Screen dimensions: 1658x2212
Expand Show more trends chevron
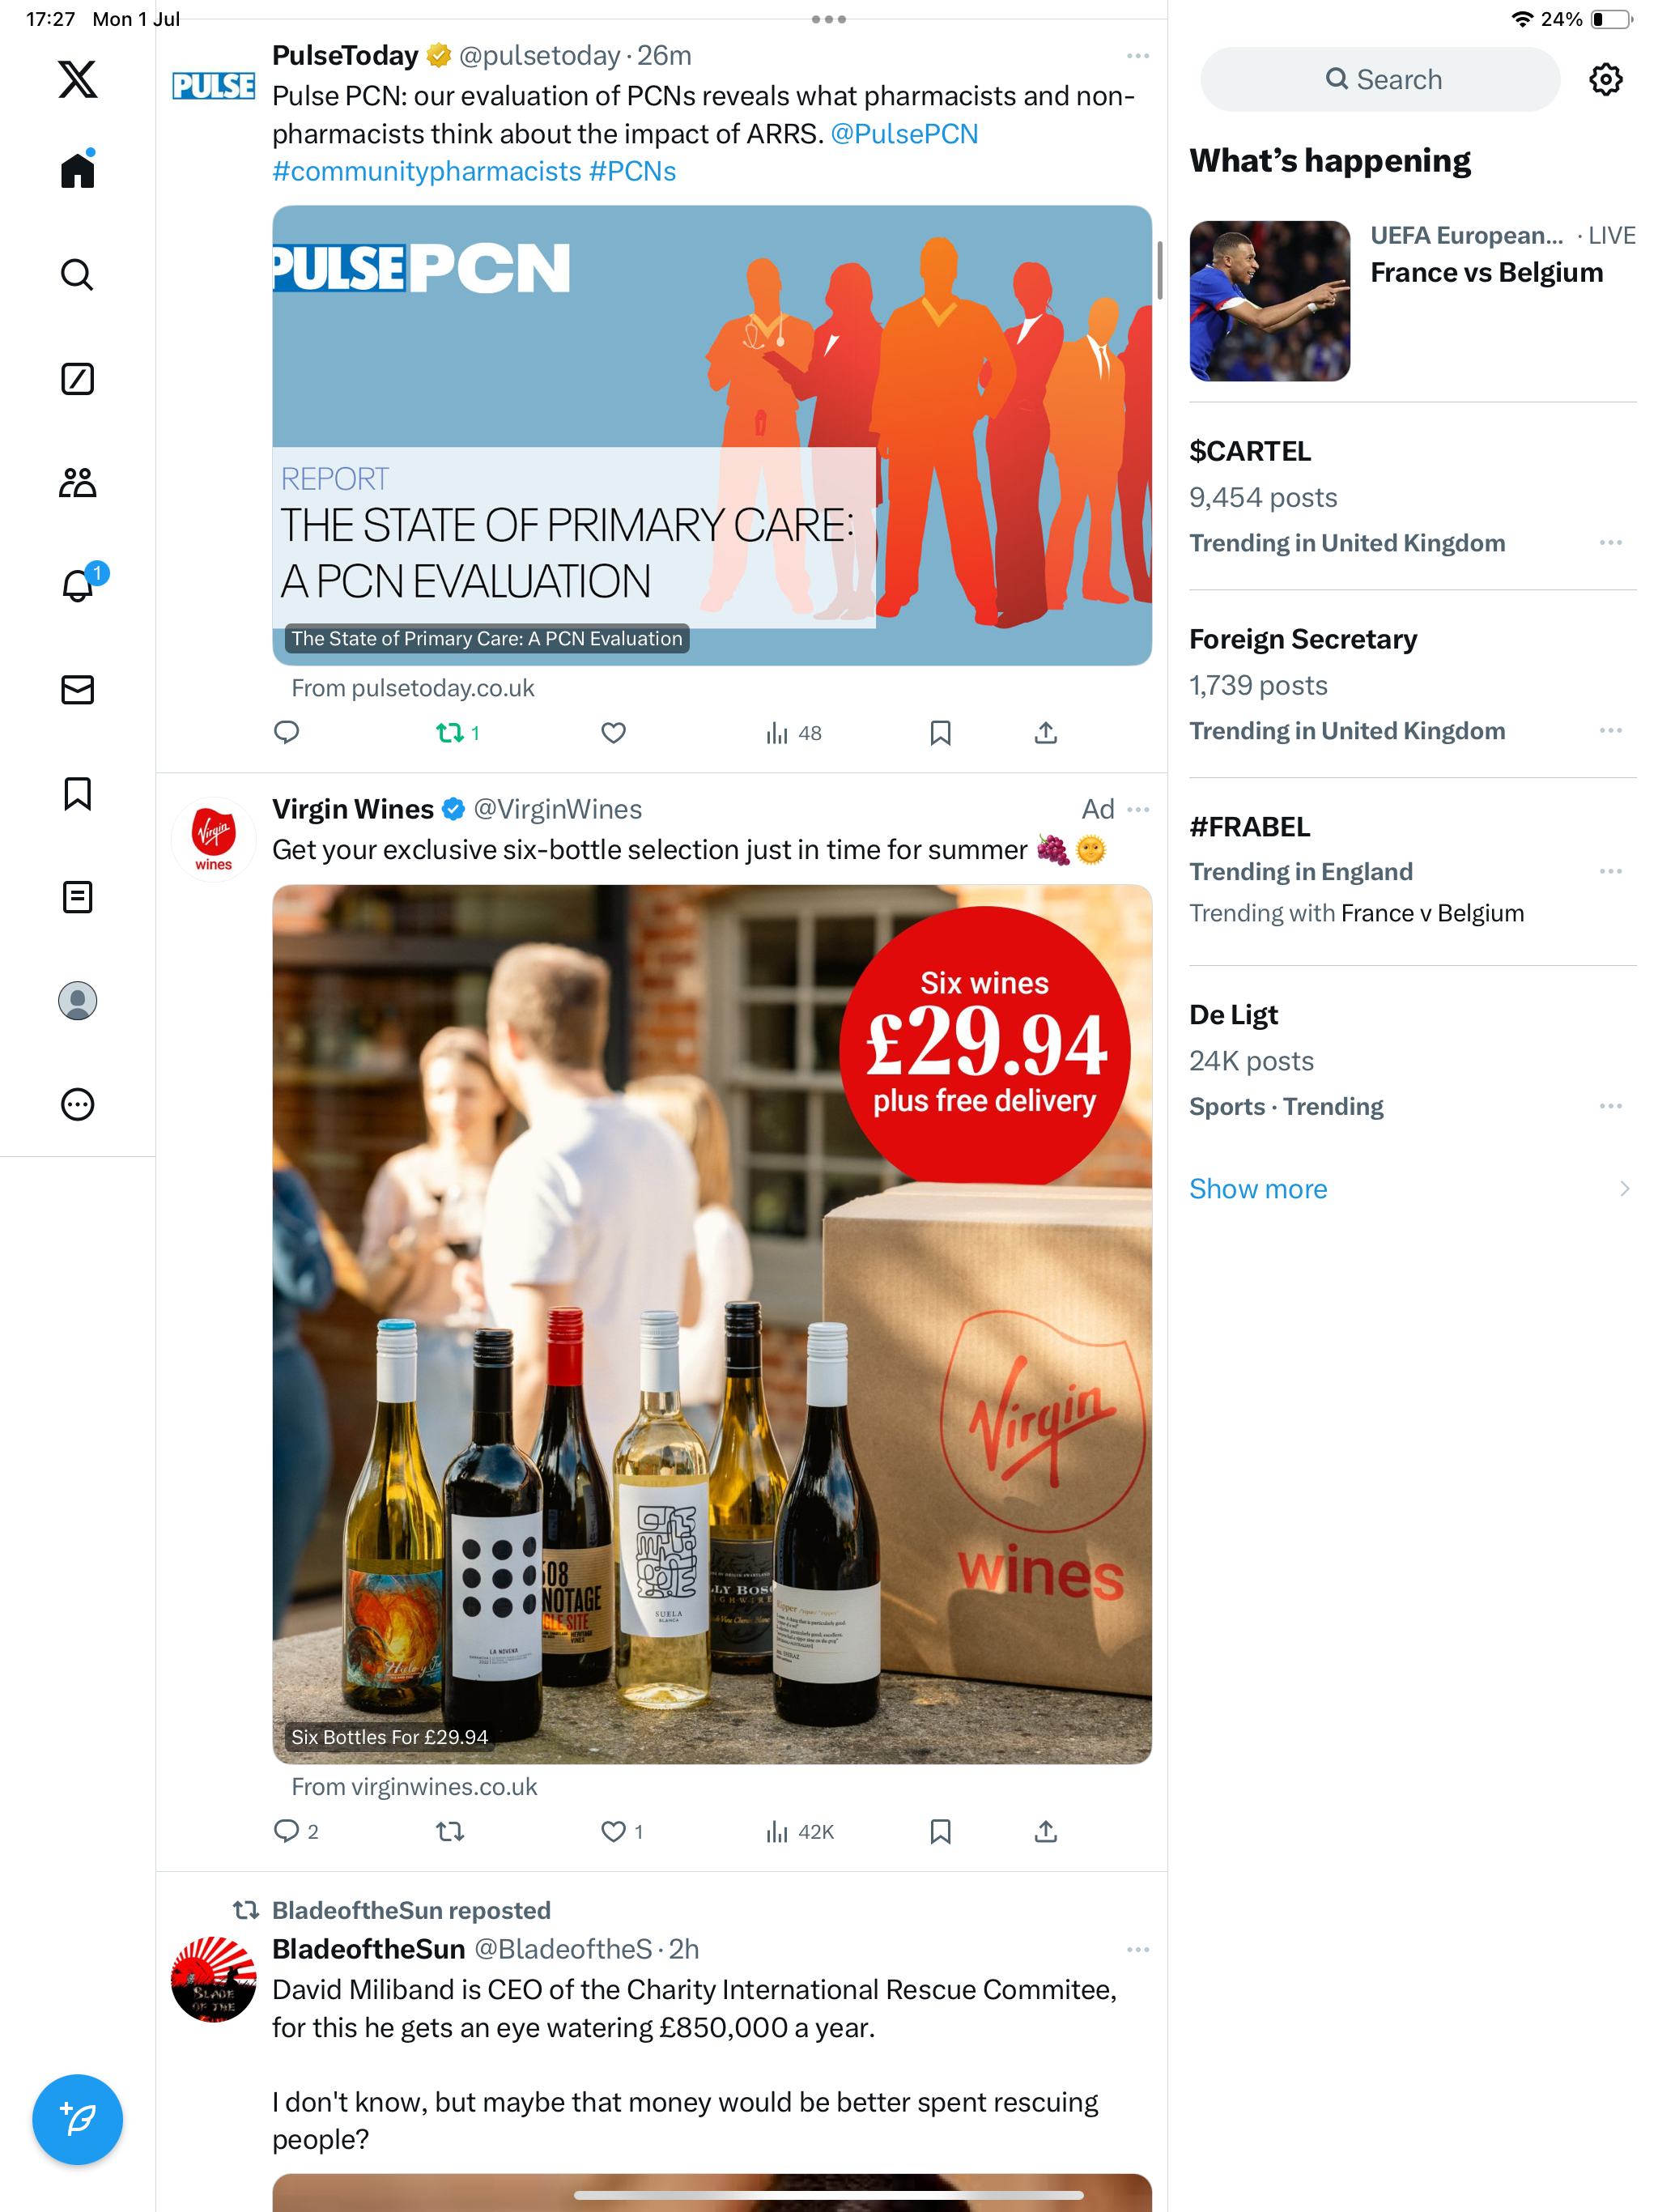point(1623,1188)
